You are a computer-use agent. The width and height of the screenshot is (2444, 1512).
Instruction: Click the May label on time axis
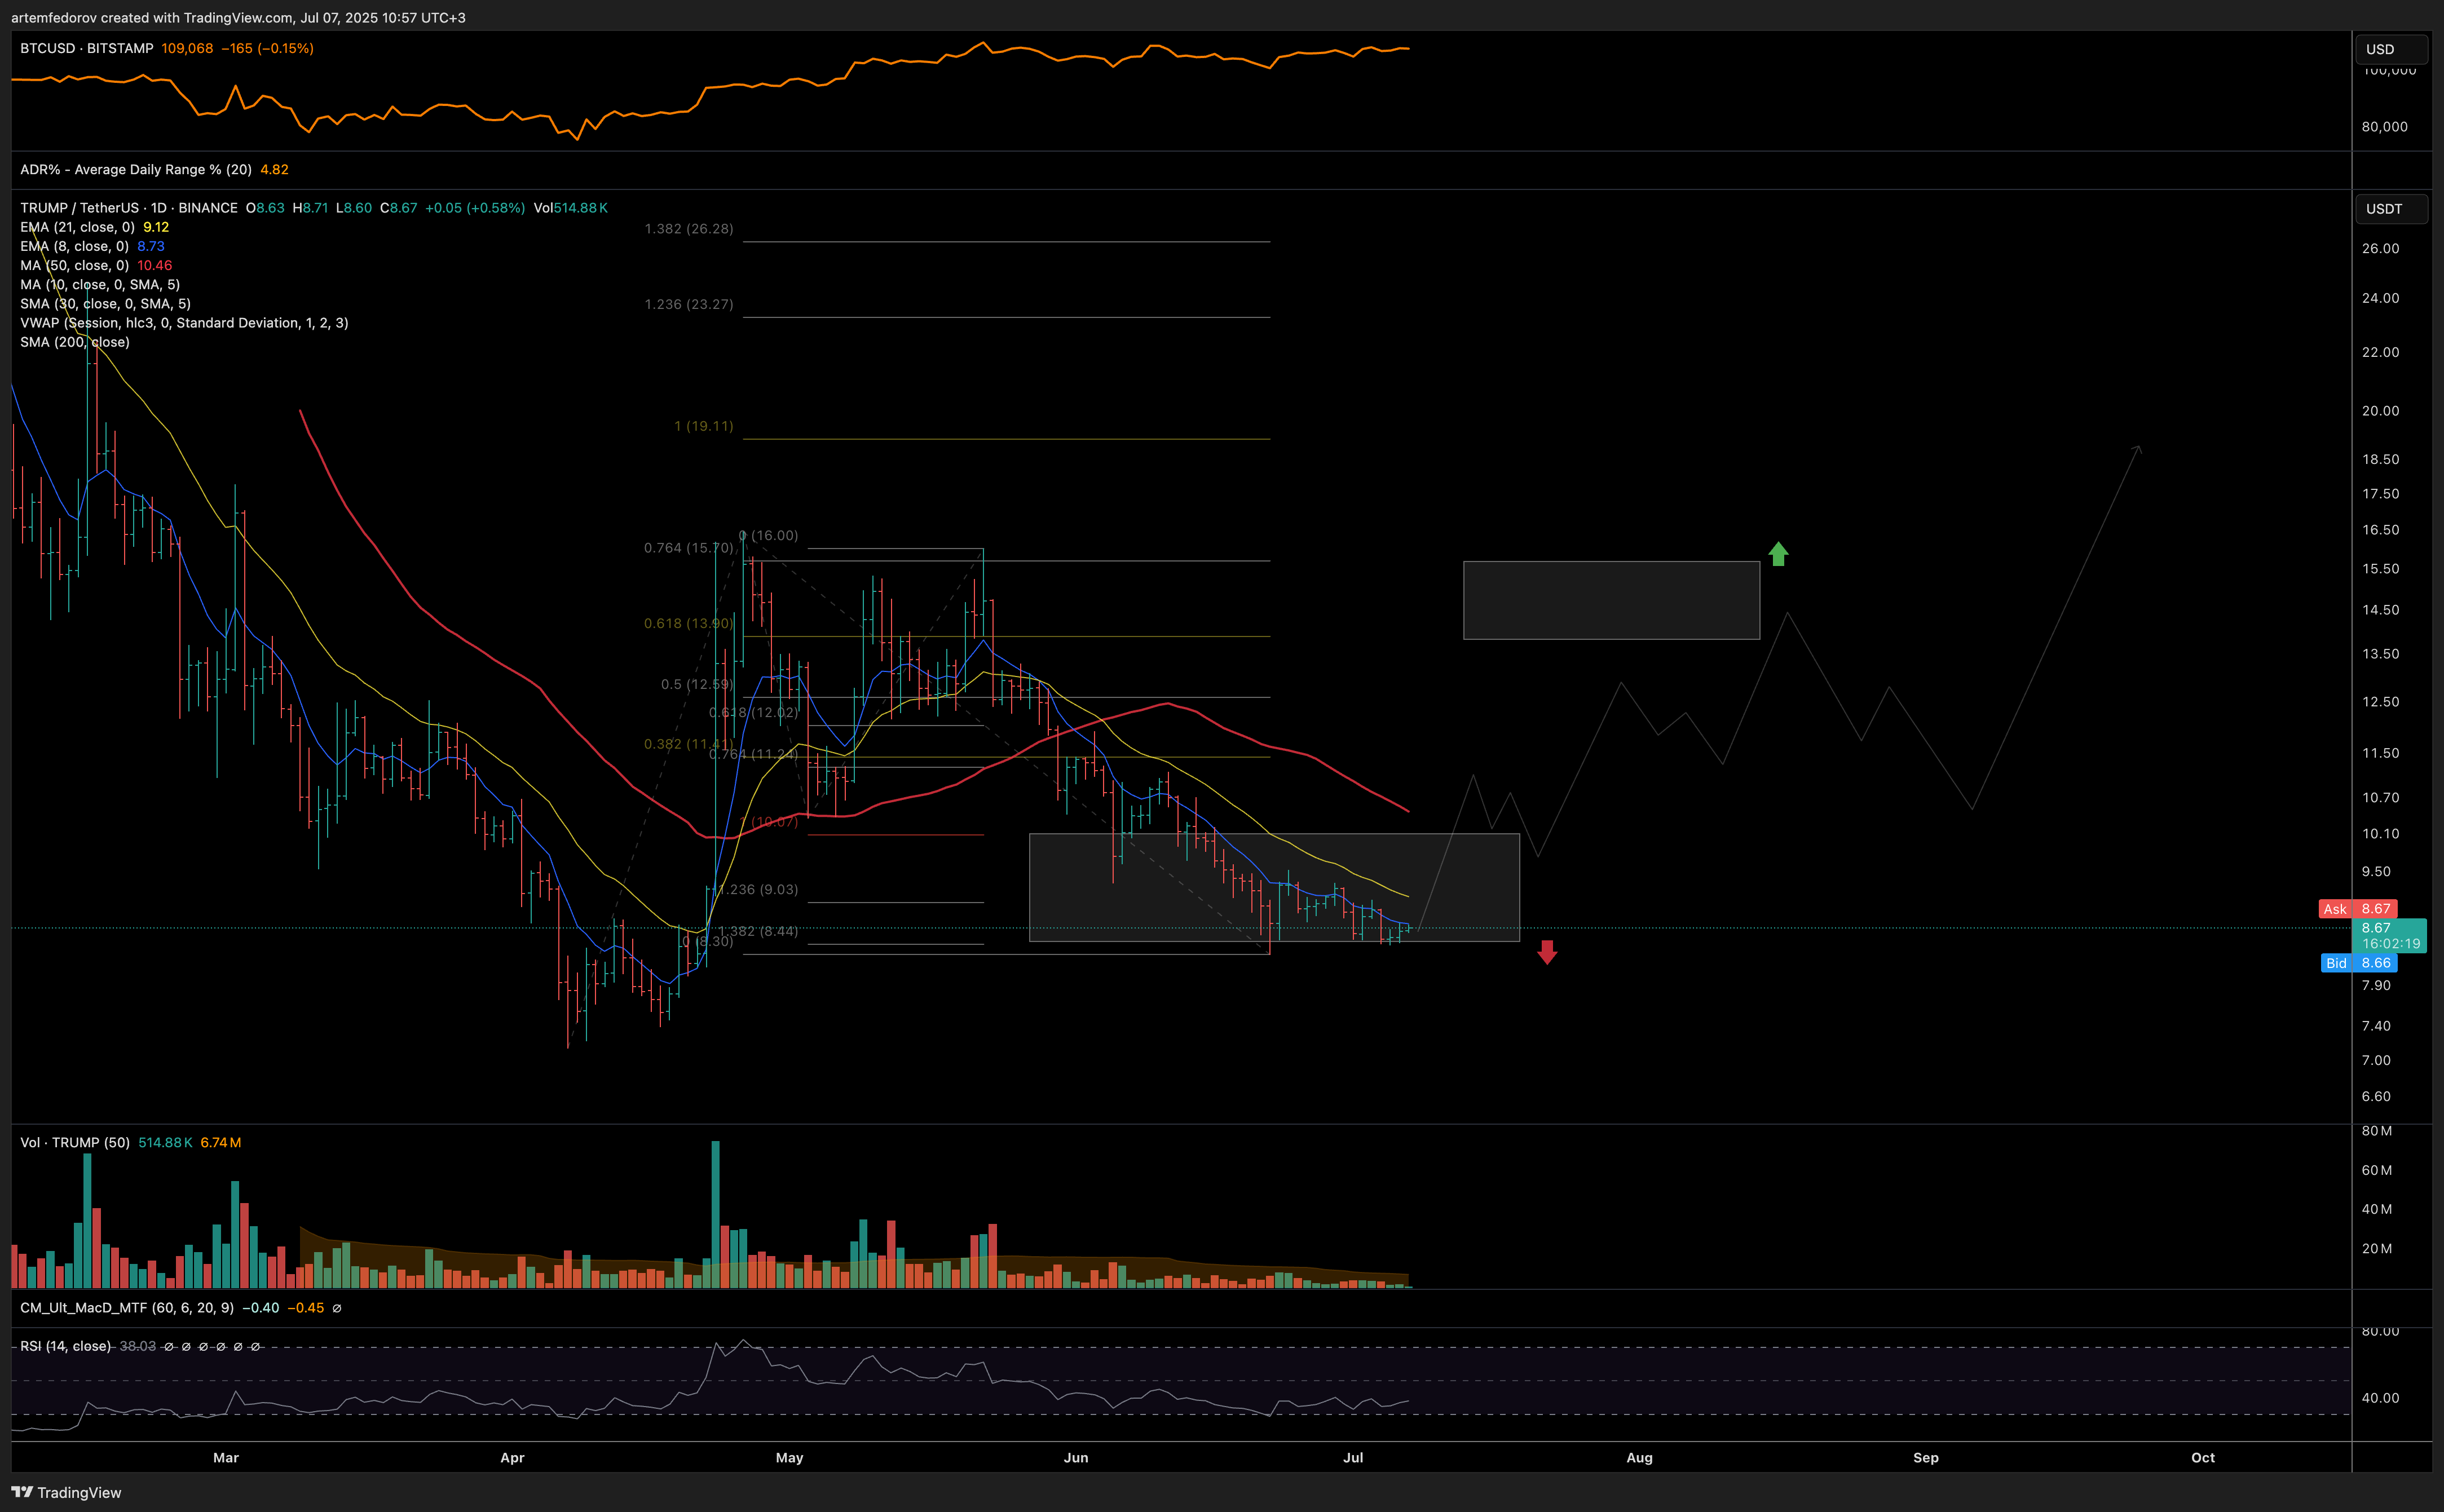point(790,1458)
